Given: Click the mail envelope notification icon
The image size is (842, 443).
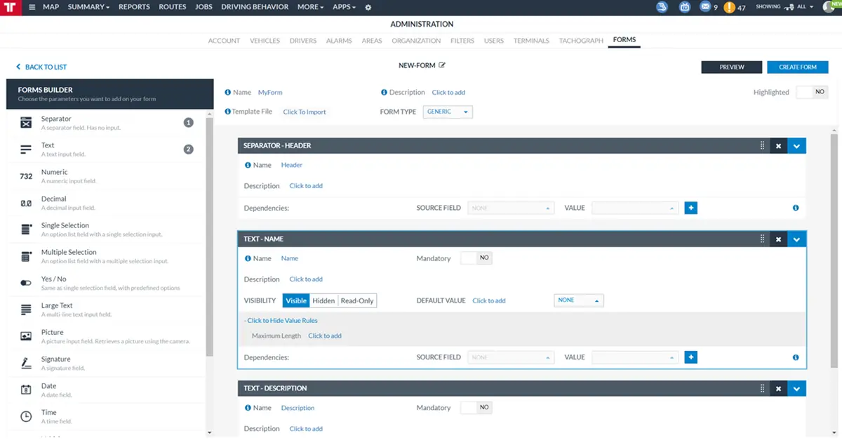Looking at the screenshot, I should pos(705,7).
